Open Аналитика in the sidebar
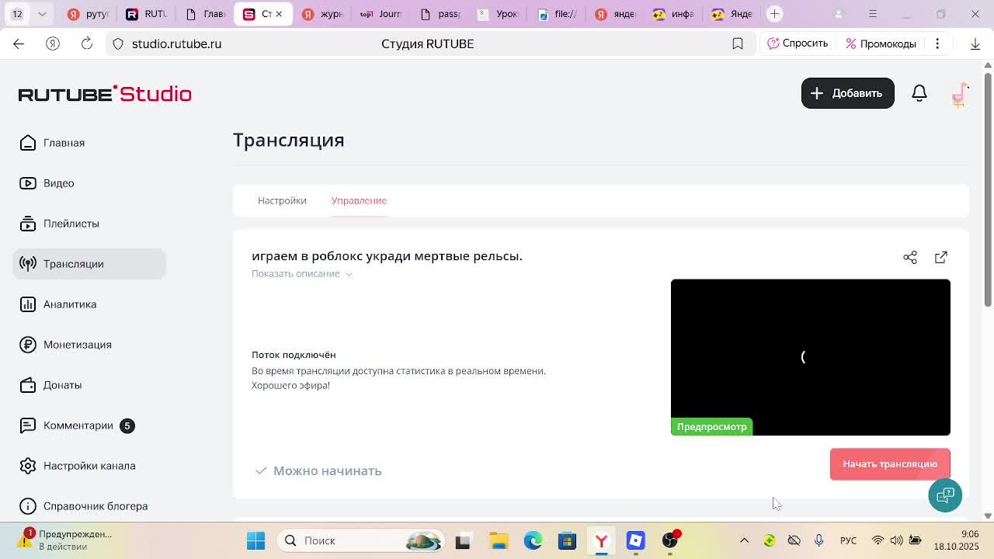 (58, 304)
